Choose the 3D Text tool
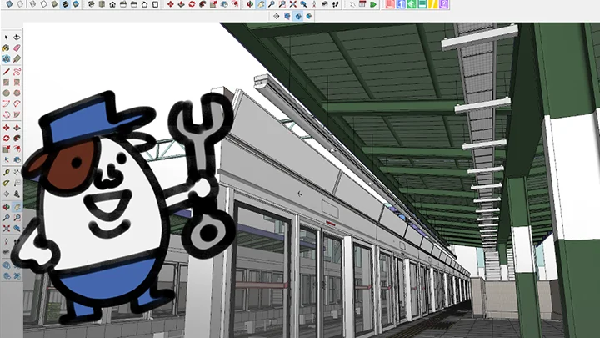 17,194
